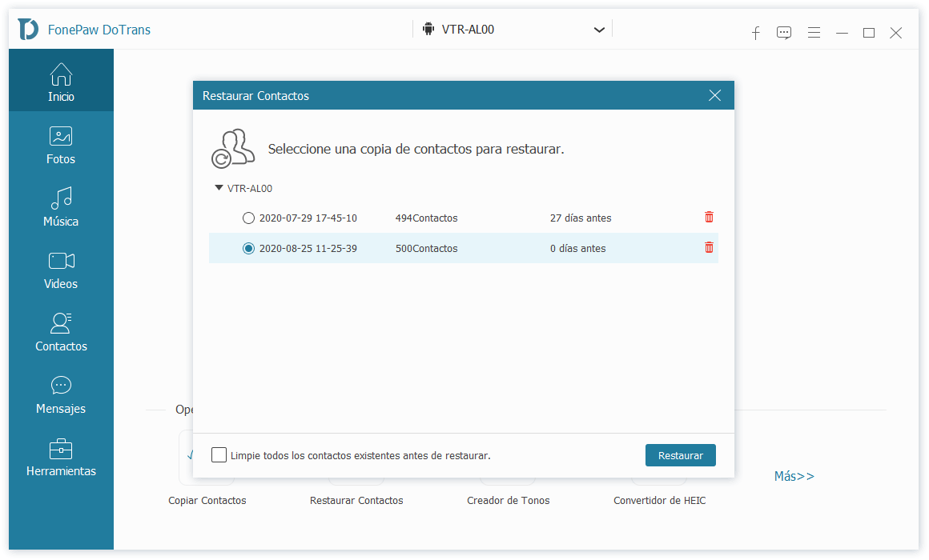Select the 2020-07-29 17-45-10 backup

coord(248,218)
